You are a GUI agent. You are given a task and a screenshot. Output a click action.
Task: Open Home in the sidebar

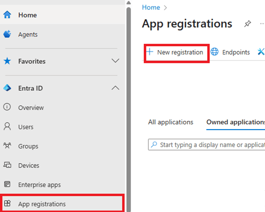click(x=62, y=15)
